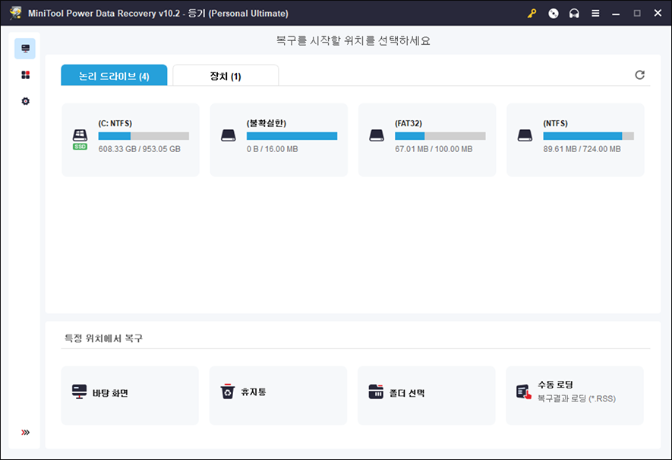Select the C: NTFS SSD drive icon

pyautogui.click(x=80, y=139)
